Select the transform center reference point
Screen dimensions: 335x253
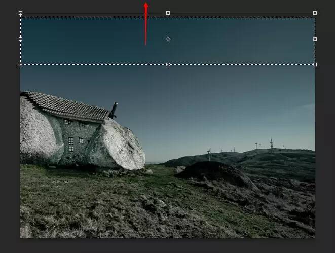click(168, 39)
